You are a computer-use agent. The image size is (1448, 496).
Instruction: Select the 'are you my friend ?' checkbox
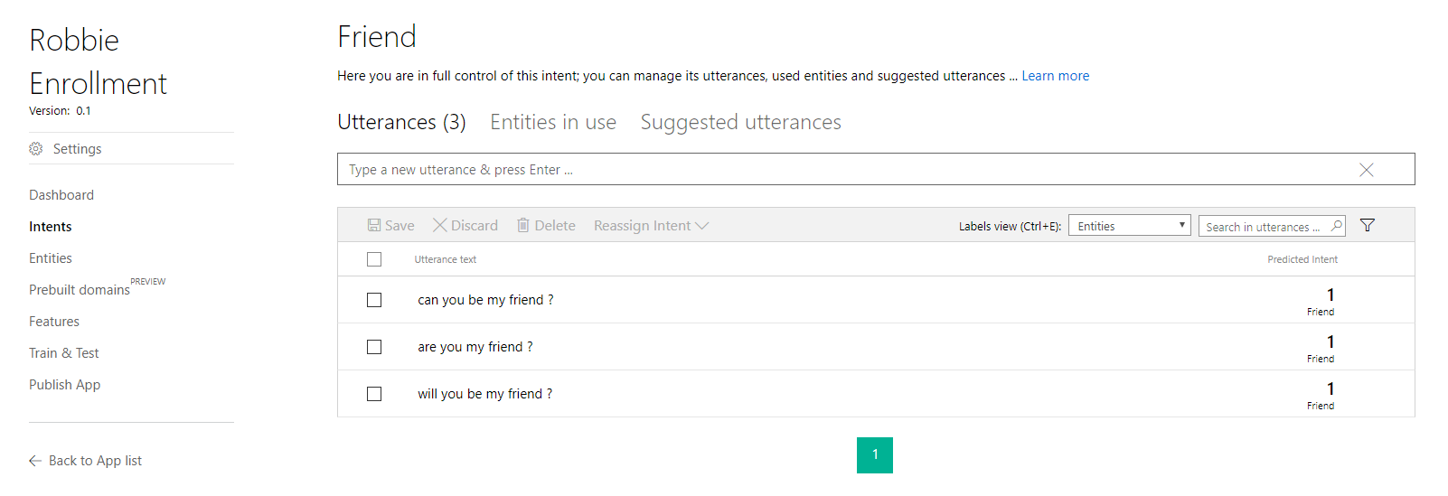click(374, 347)
